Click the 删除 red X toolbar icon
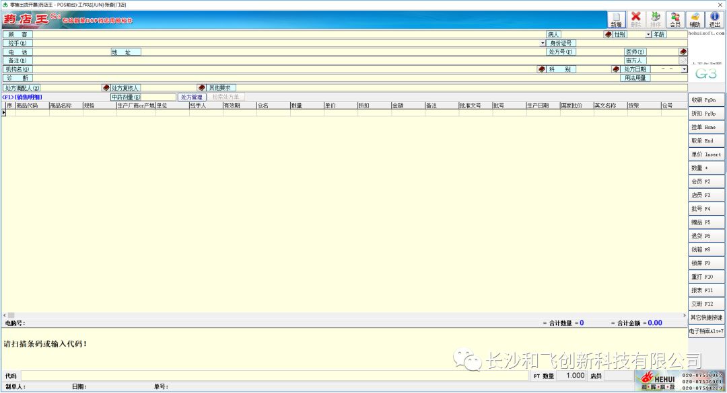Screen dimensions: 727x393 635,19
